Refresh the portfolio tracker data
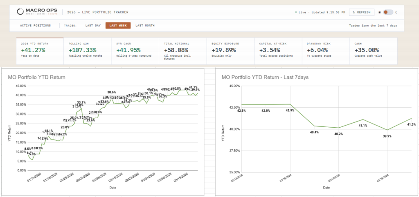 (362, 12)
